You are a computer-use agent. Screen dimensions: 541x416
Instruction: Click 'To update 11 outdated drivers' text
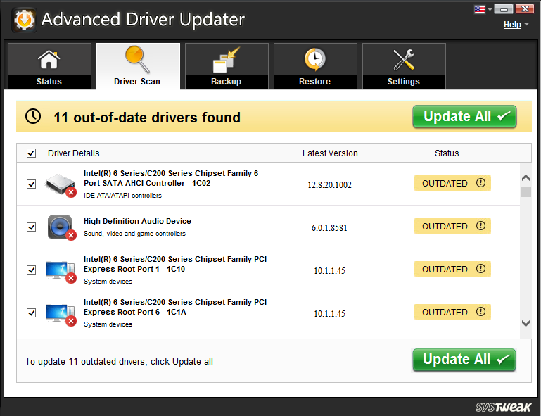(x=119, y=362)
